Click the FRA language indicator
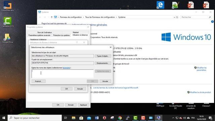The width and height of the screenshot is (215, 121). (x=193, y=118)
